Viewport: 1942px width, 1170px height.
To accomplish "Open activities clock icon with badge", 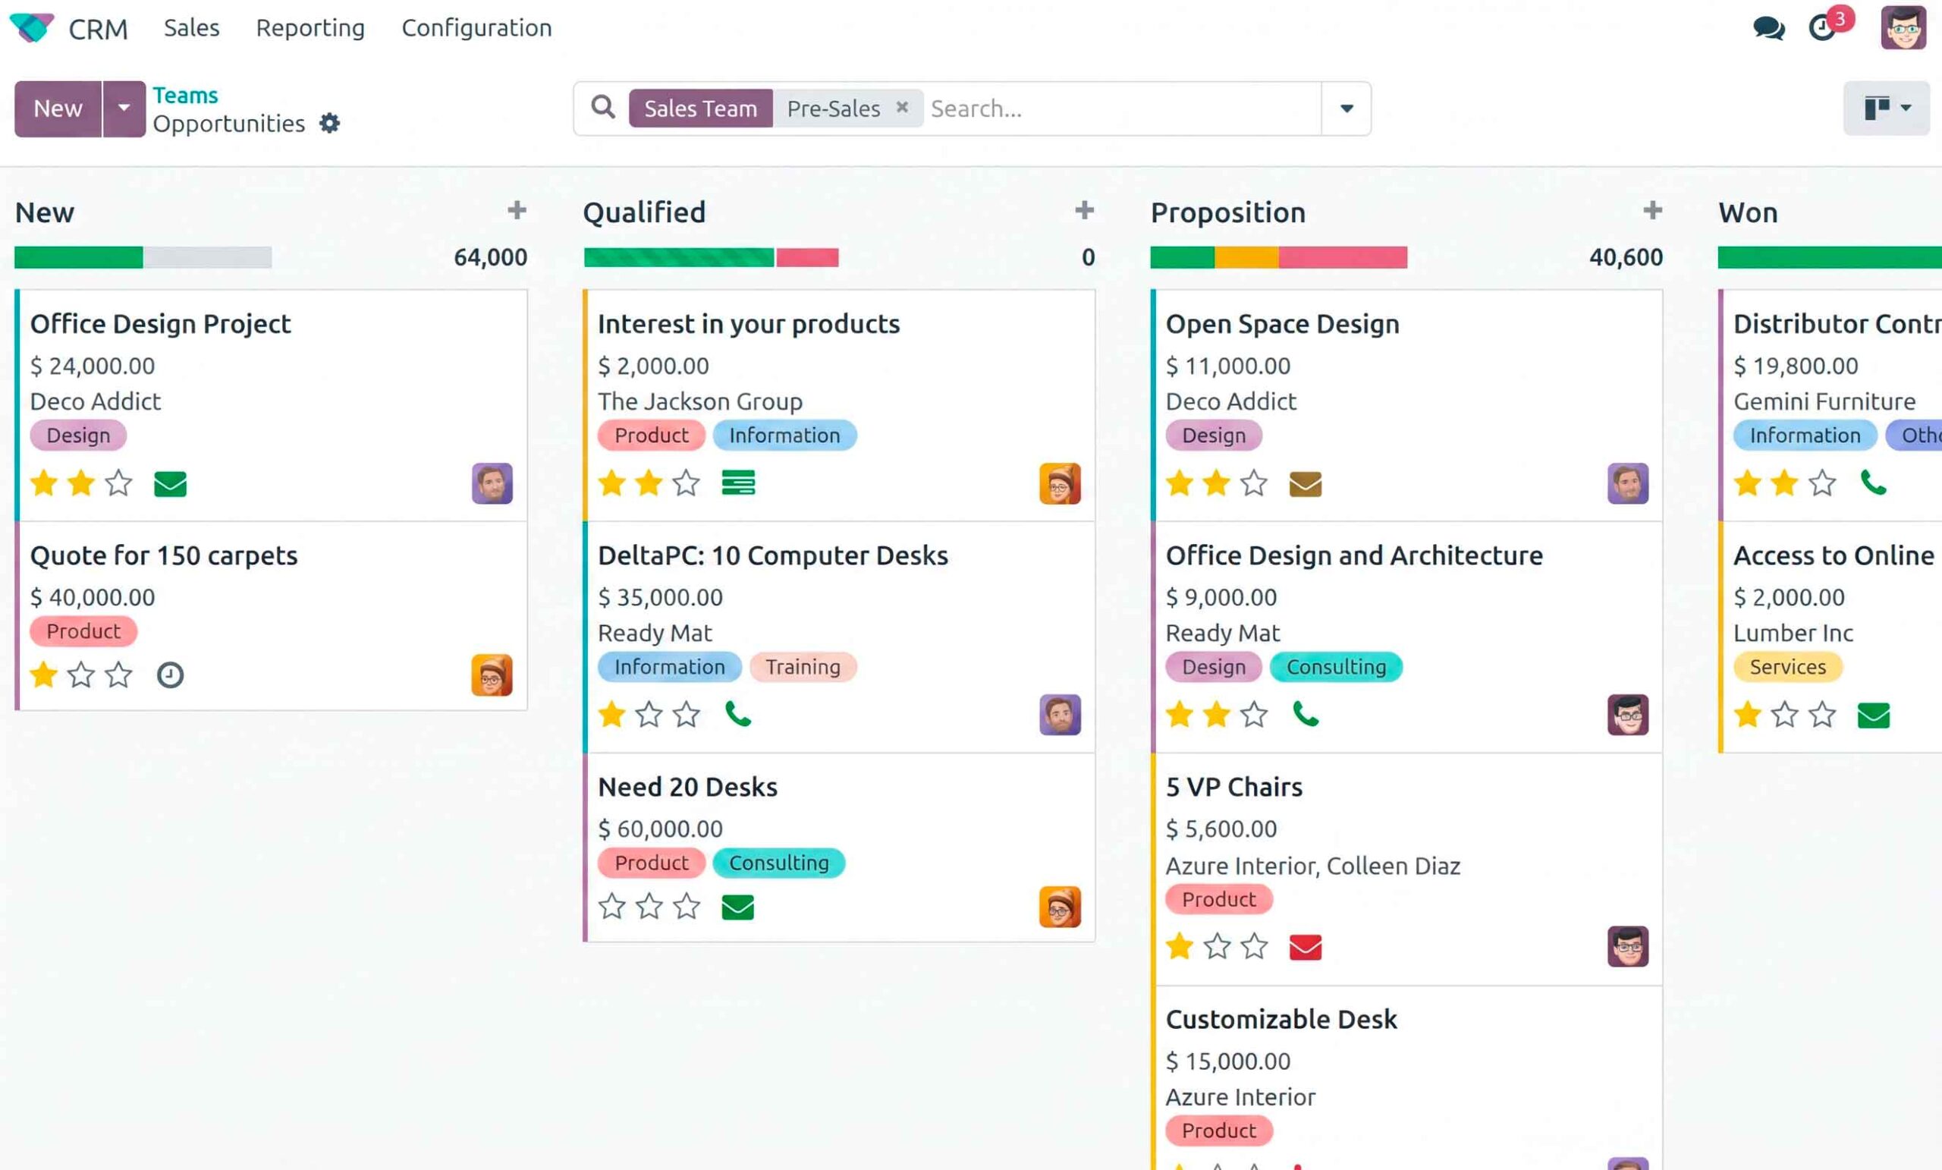I will click(1821, 28).
